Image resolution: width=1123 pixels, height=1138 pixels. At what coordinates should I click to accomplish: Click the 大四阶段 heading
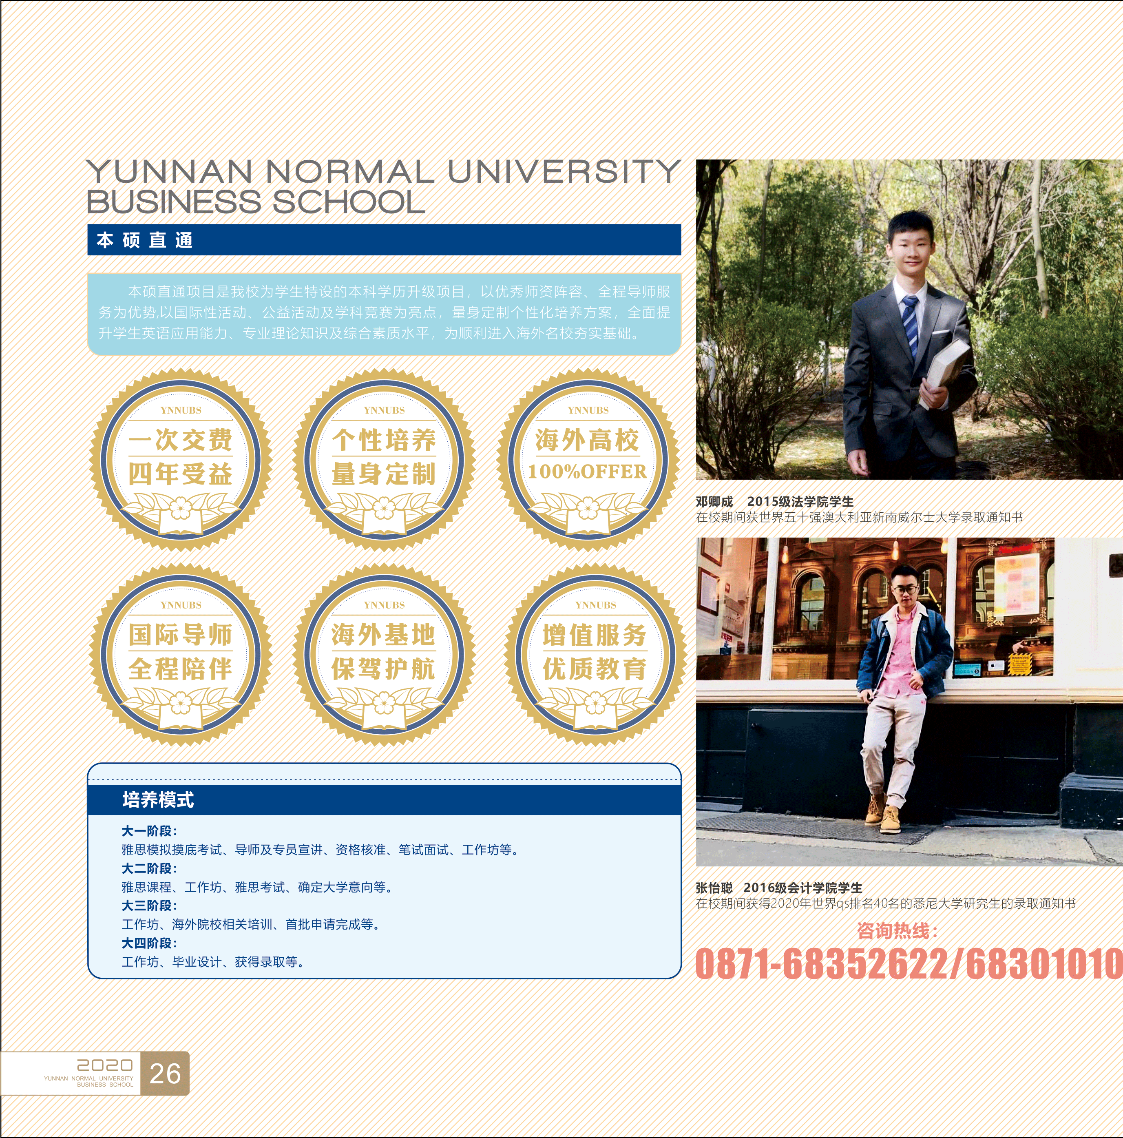(149, 943)
